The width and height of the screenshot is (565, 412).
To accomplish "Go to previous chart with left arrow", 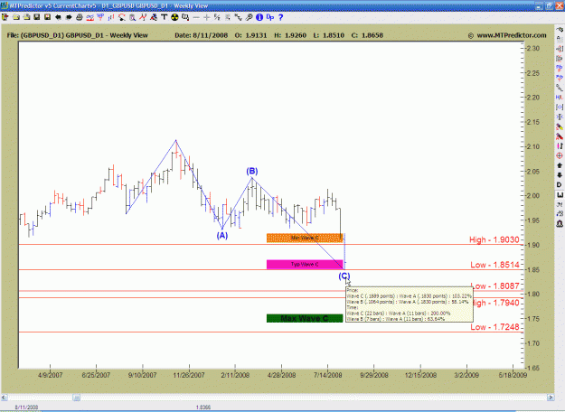I will point(58,17).
